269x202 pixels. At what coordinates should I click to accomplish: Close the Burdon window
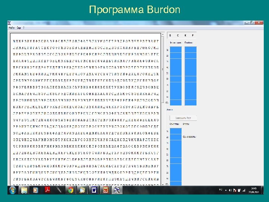point(259,23)
